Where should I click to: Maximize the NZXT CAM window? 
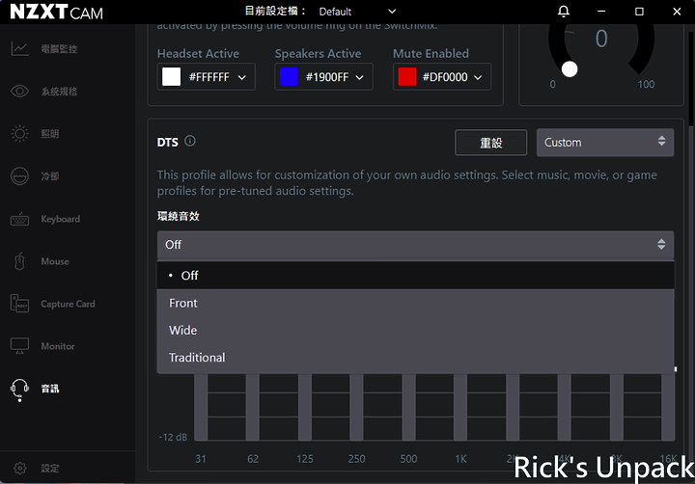tap(639, 12)
